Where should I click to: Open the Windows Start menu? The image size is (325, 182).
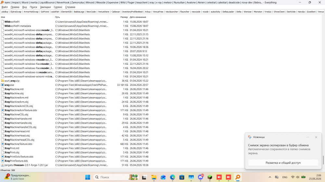[x=87, y=177]
